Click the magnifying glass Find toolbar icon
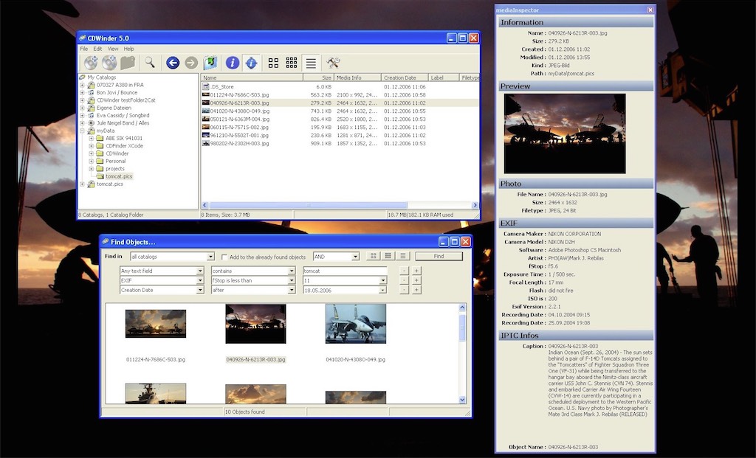The width and height of the screenshot is (756, 458). [x=149, y=63]
